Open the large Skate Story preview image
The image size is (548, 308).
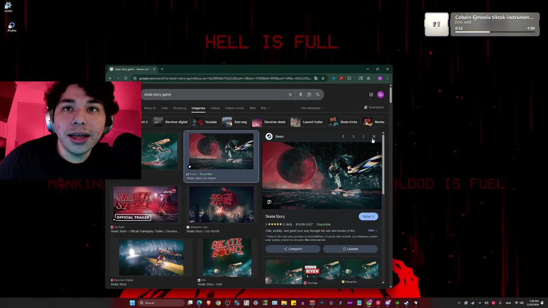coord(322,176)
